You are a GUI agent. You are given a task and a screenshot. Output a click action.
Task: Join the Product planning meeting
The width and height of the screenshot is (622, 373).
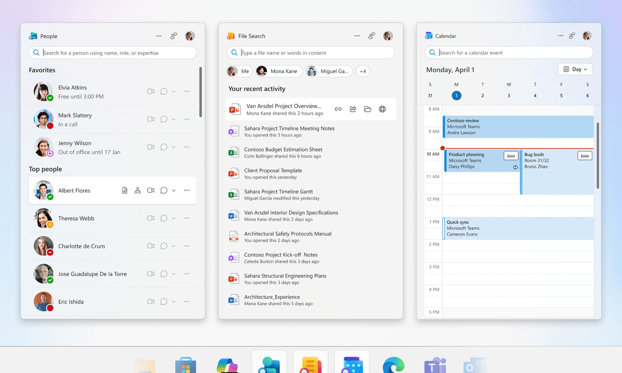(x=511, y=155)
